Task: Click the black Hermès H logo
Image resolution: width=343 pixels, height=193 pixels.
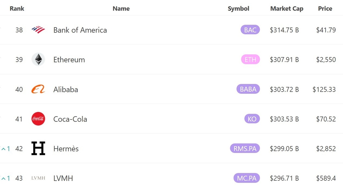Action: coord(38,148)
